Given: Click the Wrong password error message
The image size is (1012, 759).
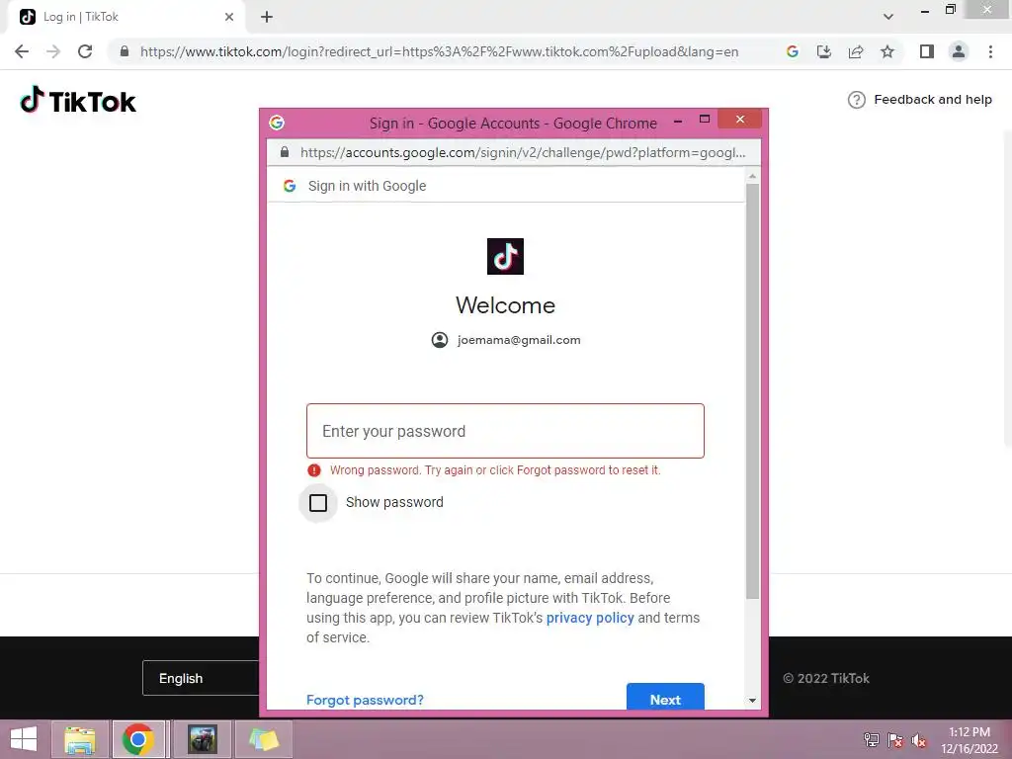Looking at the screenshot, I should point(495,470).
